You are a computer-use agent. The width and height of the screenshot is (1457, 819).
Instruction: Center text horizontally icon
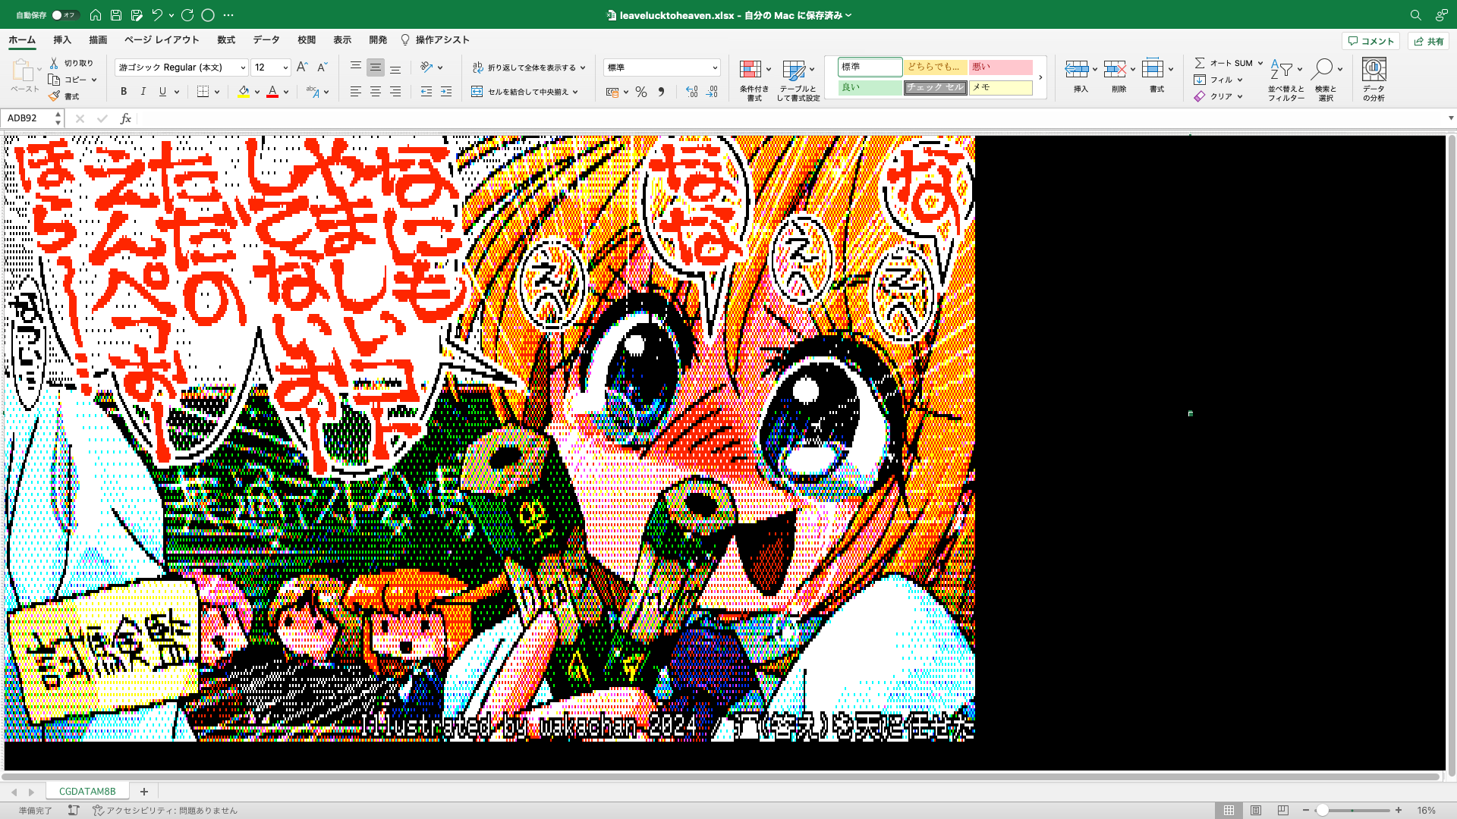[x=376, y=92]
